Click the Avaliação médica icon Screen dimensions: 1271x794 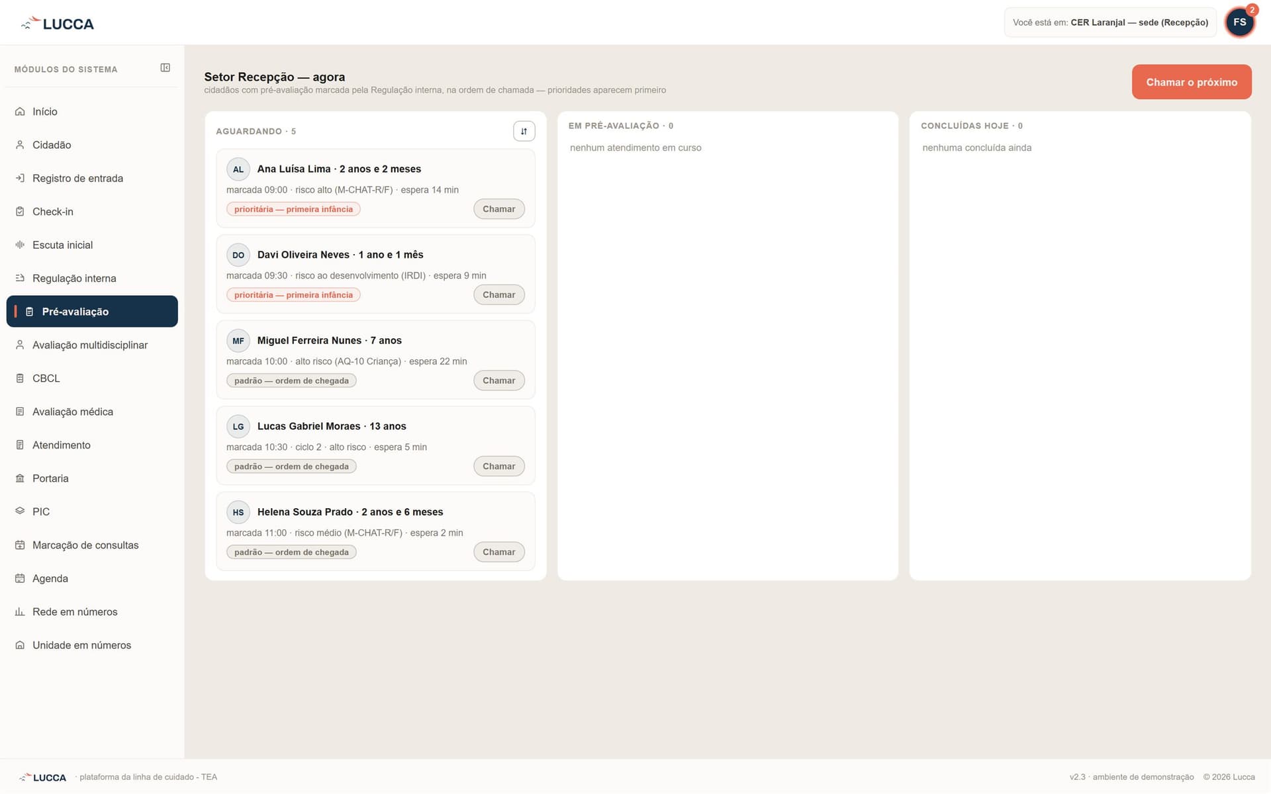[x=20, y=412]
